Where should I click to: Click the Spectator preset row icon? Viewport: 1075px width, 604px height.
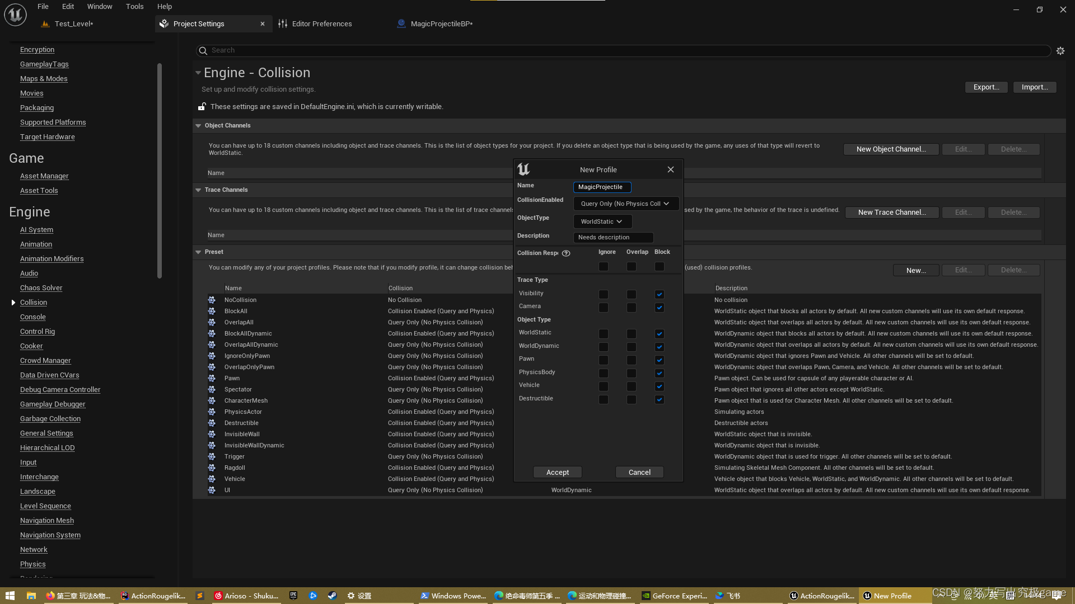click(x=212, y=389)
